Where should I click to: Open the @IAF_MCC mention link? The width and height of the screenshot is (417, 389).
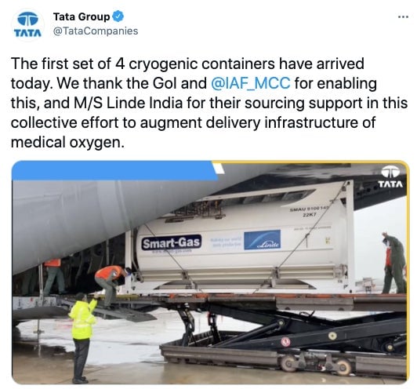coord(251,83)
